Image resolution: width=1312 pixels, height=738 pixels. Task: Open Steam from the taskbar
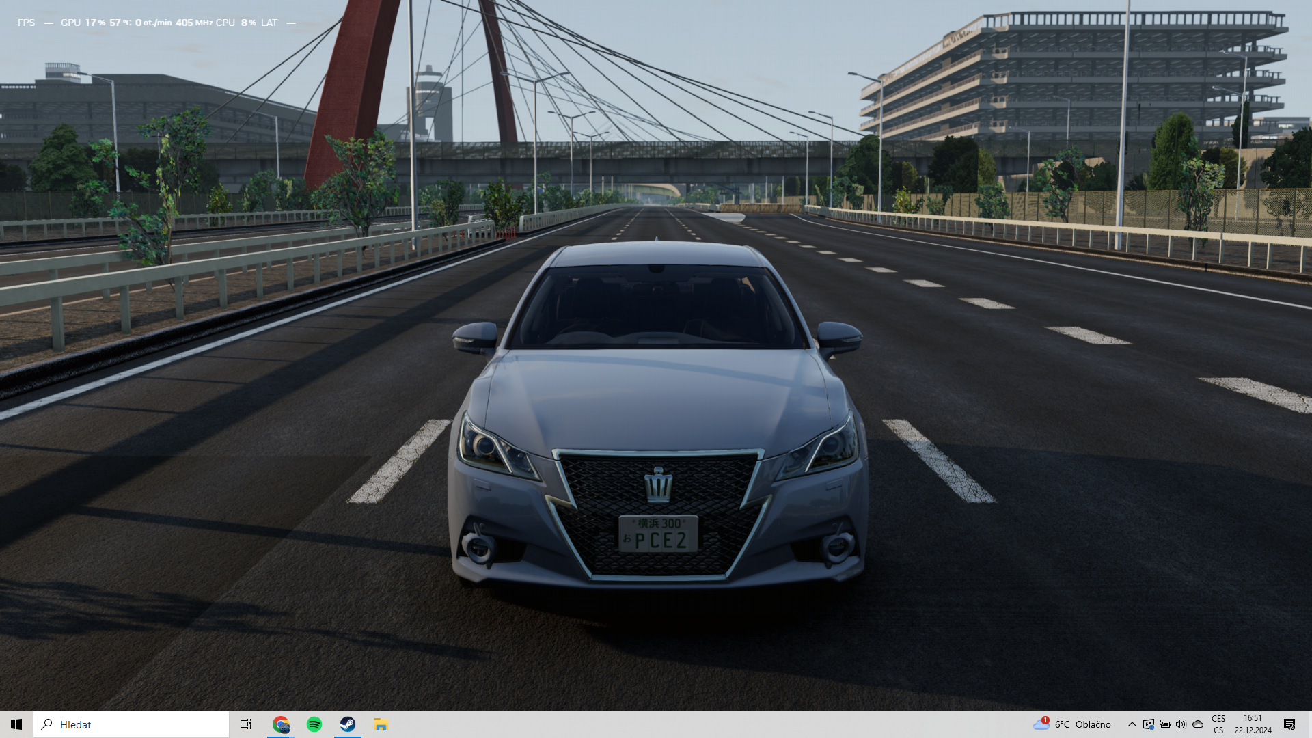tap(348, 724)
